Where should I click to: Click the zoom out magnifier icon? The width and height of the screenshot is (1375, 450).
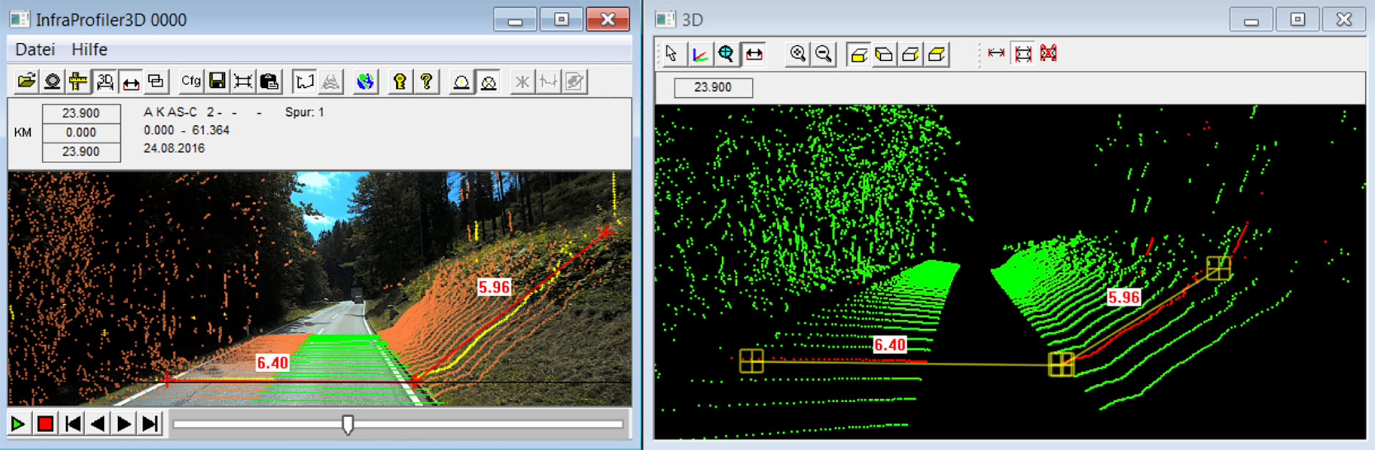824,54
